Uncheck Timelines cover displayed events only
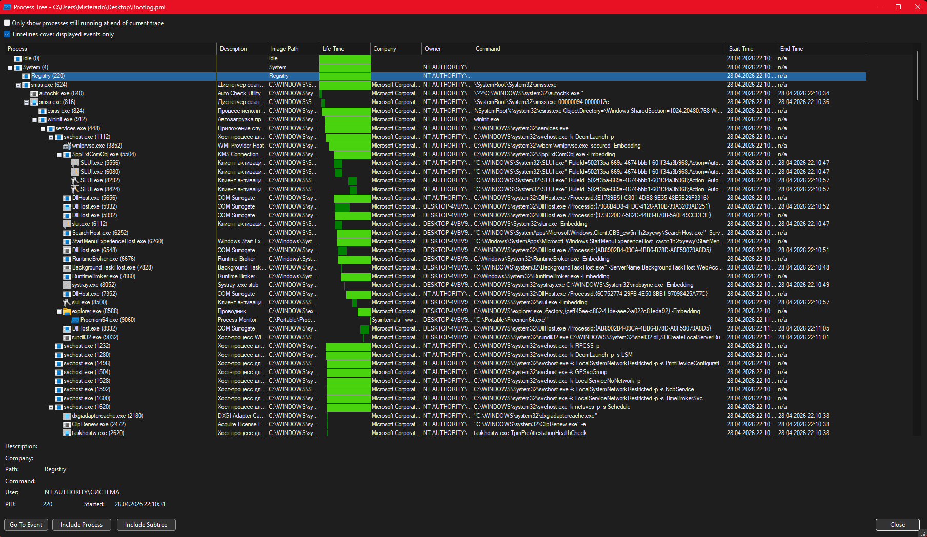Screen dimensions: 927x537 (7, 34)
